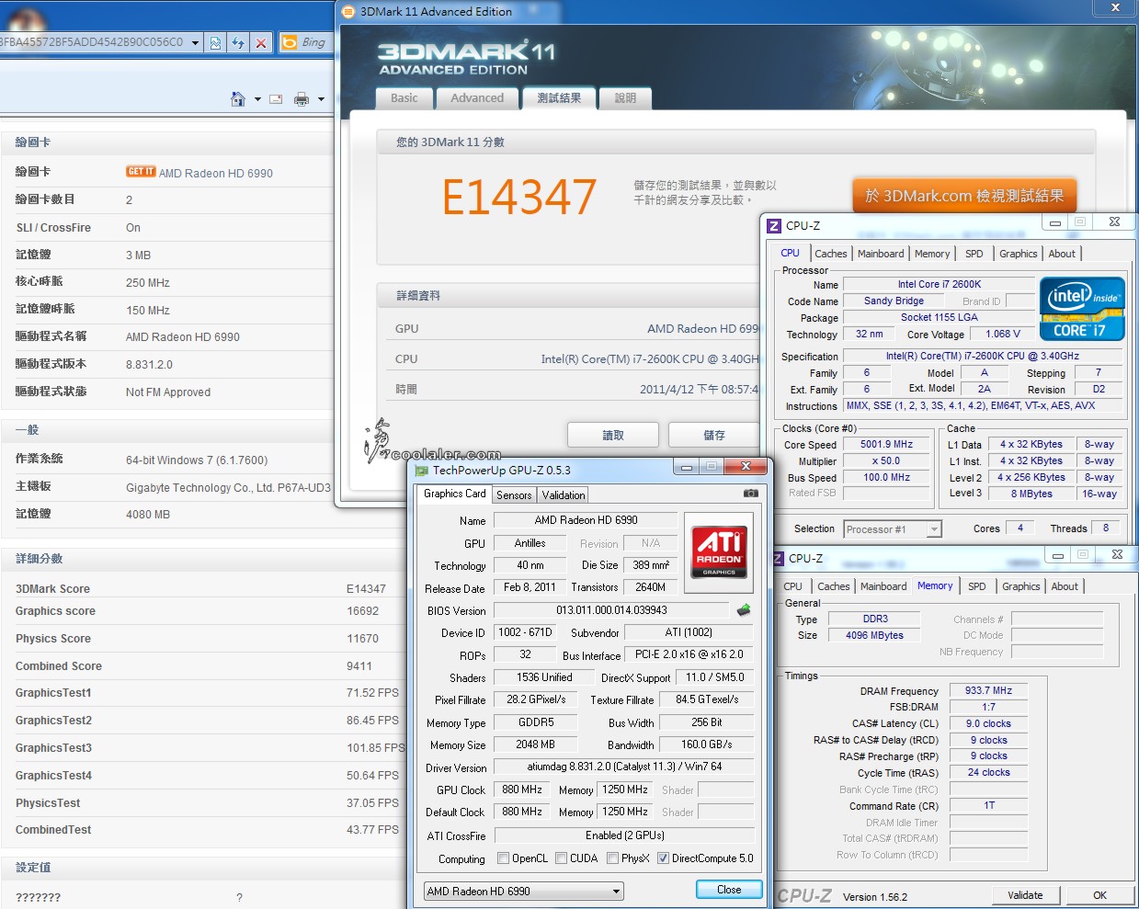Click the Graphics score value 16692
The width and height of the screenshot is (1139, 909).
pyautogui.click(x=362, y=611)
